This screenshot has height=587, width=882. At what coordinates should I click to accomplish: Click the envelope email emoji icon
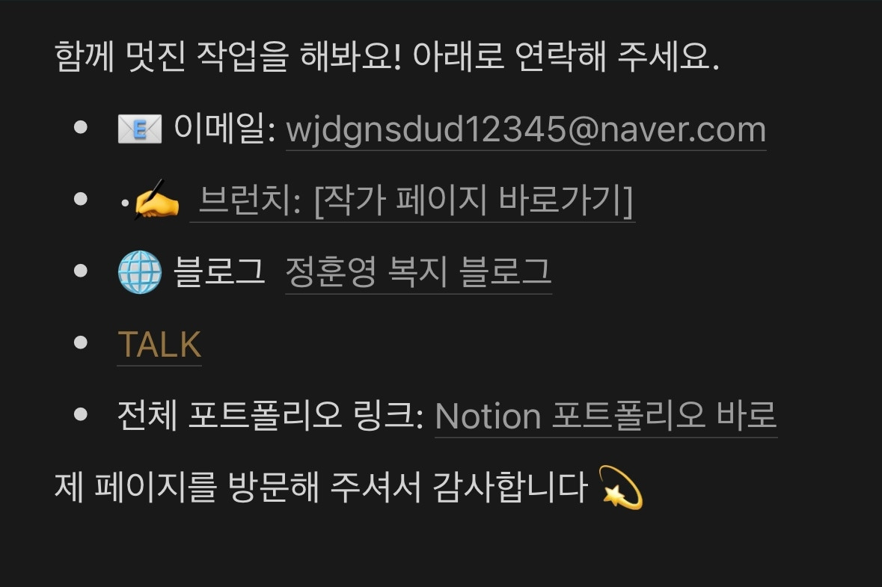tap(139, 129)
